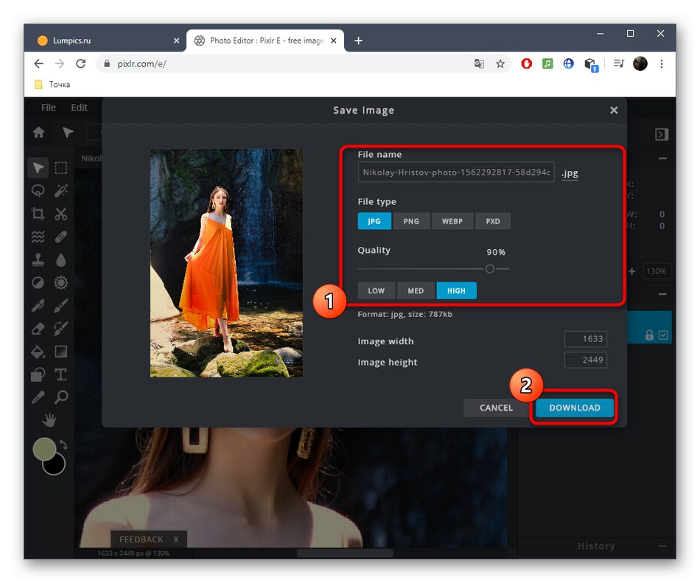Select the Lasso tool
700x583 pixels.
click(x=38, y=191)
